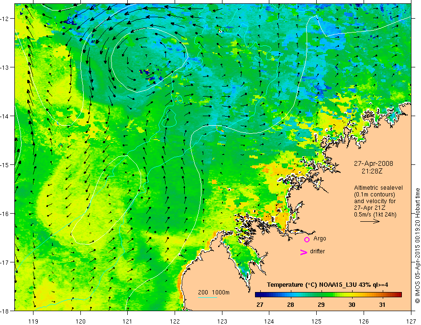The height and width of the screenshot is (325, 421).
Task: Click the cyan 200 1000m depth contour line sample
Action: (208, 297)
